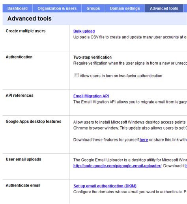Select the 'User email uploads' label
This screenshot has height=204, width=187.
coord(23,159)
